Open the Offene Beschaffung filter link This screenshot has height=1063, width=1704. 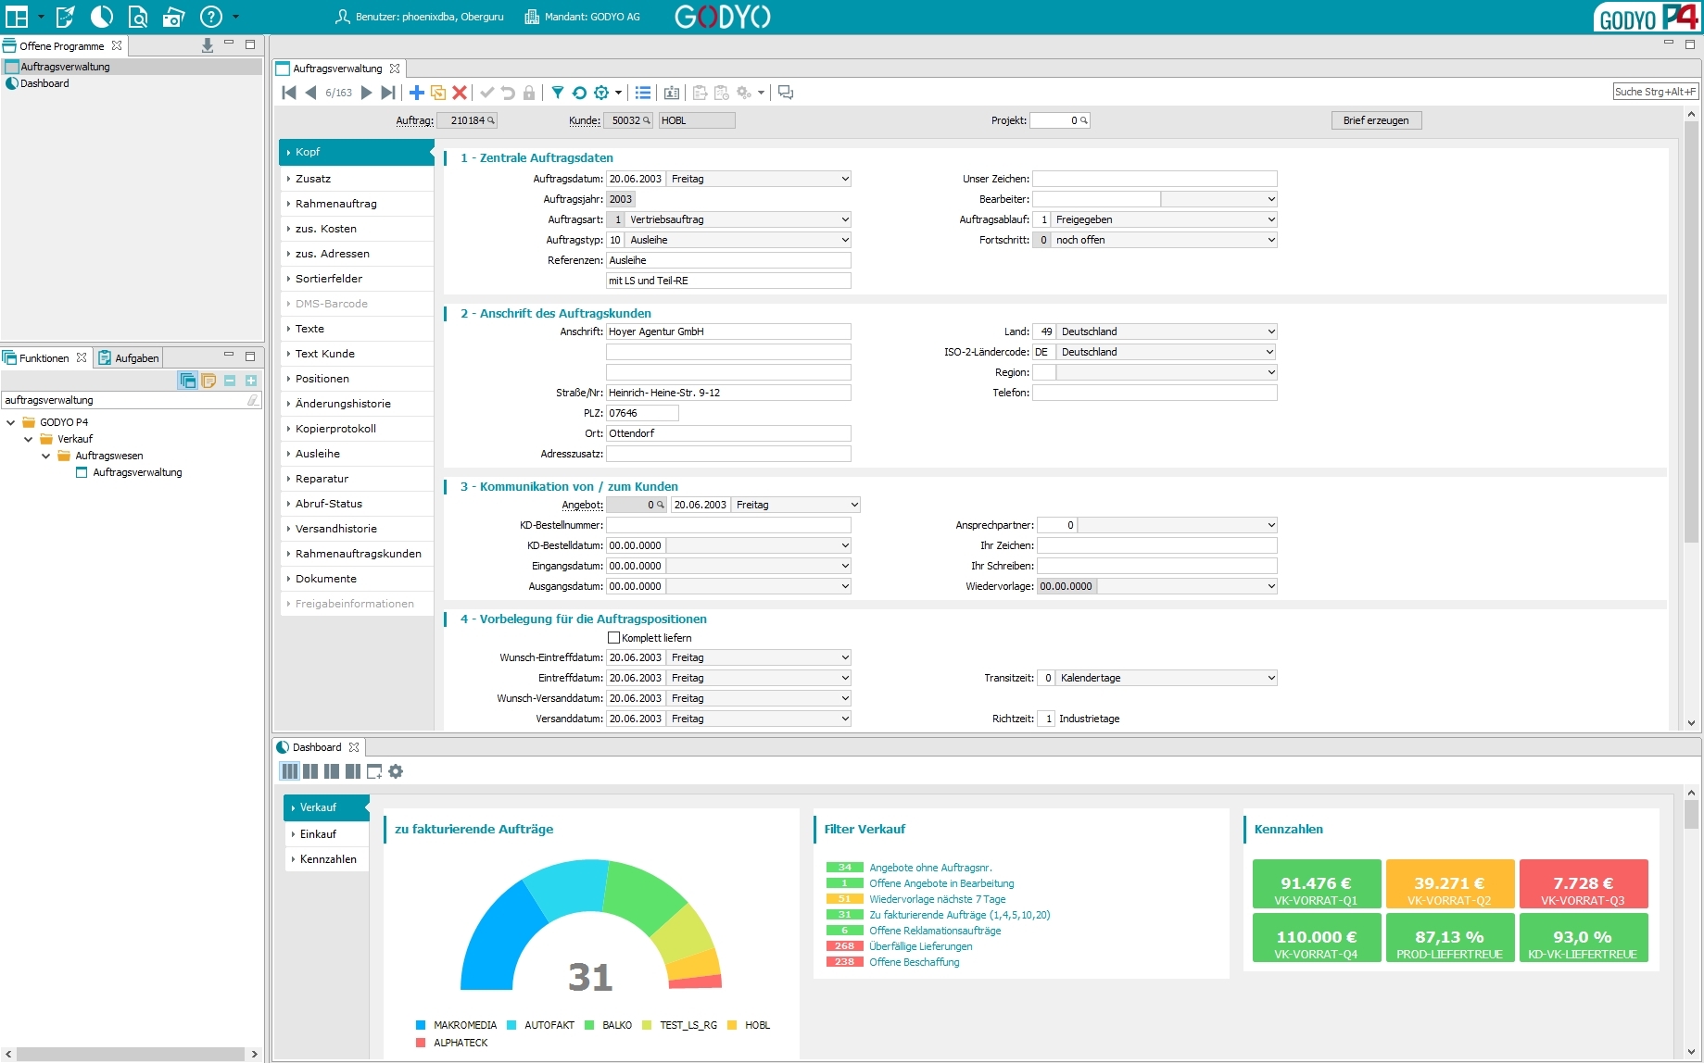915,962
